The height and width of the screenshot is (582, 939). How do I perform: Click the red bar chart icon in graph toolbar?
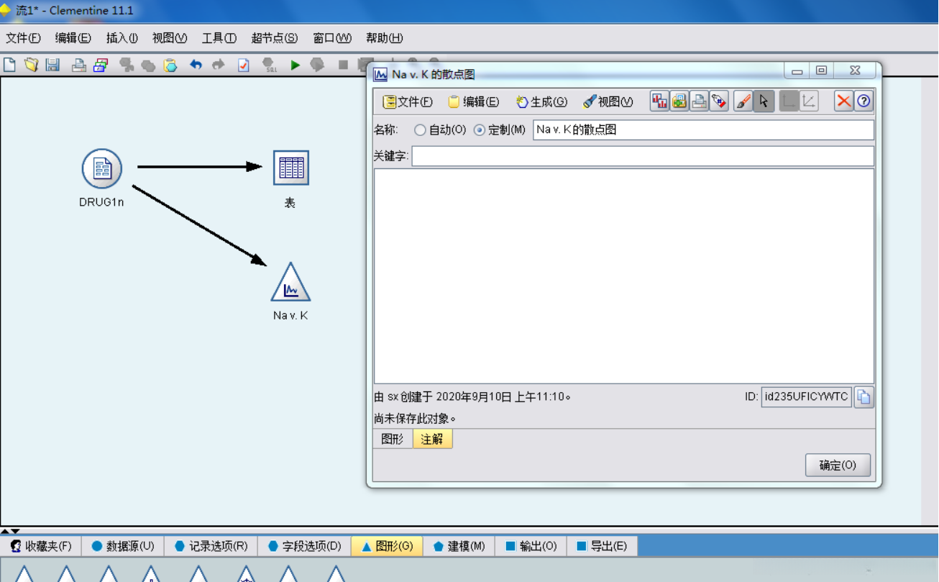659,101
